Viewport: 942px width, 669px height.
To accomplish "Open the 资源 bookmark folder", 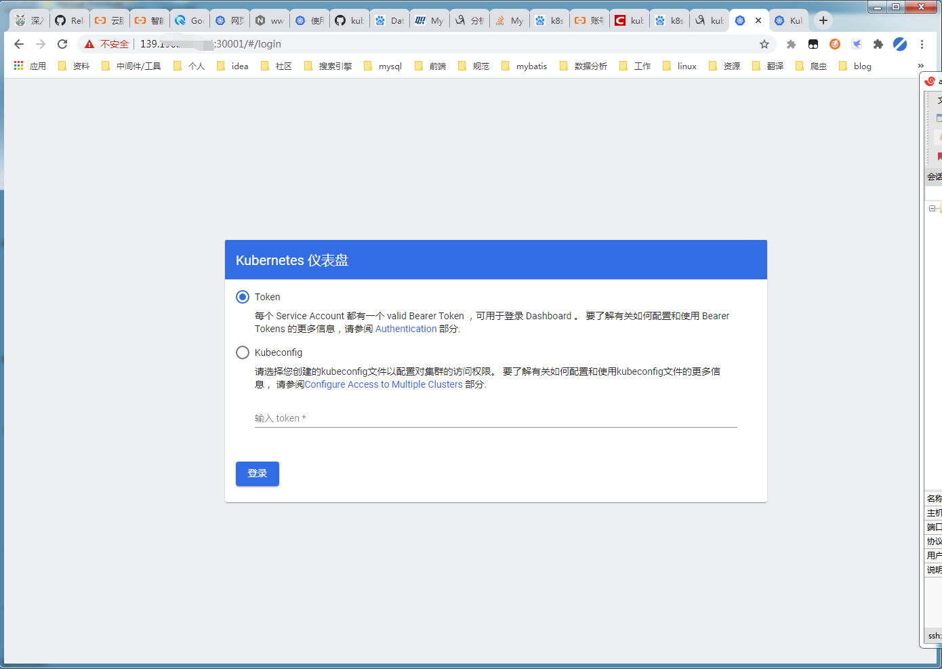I will coord(724,66).
